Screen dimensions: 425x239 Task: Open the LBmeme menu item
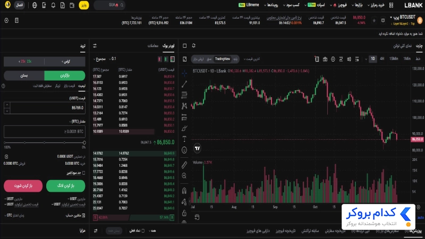point(249,5)
